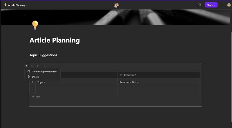Choose Delete from the context menu
This screenshot has height=128, width=232.
pos(35,77)
